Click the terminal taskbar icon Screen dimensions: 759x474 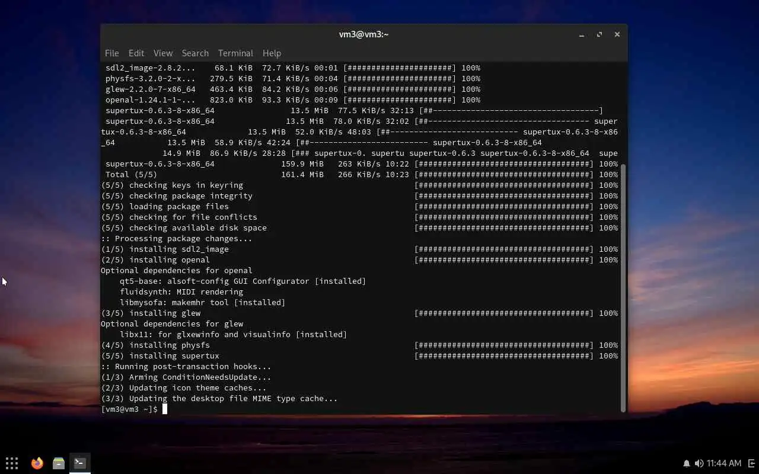(80, 463)
